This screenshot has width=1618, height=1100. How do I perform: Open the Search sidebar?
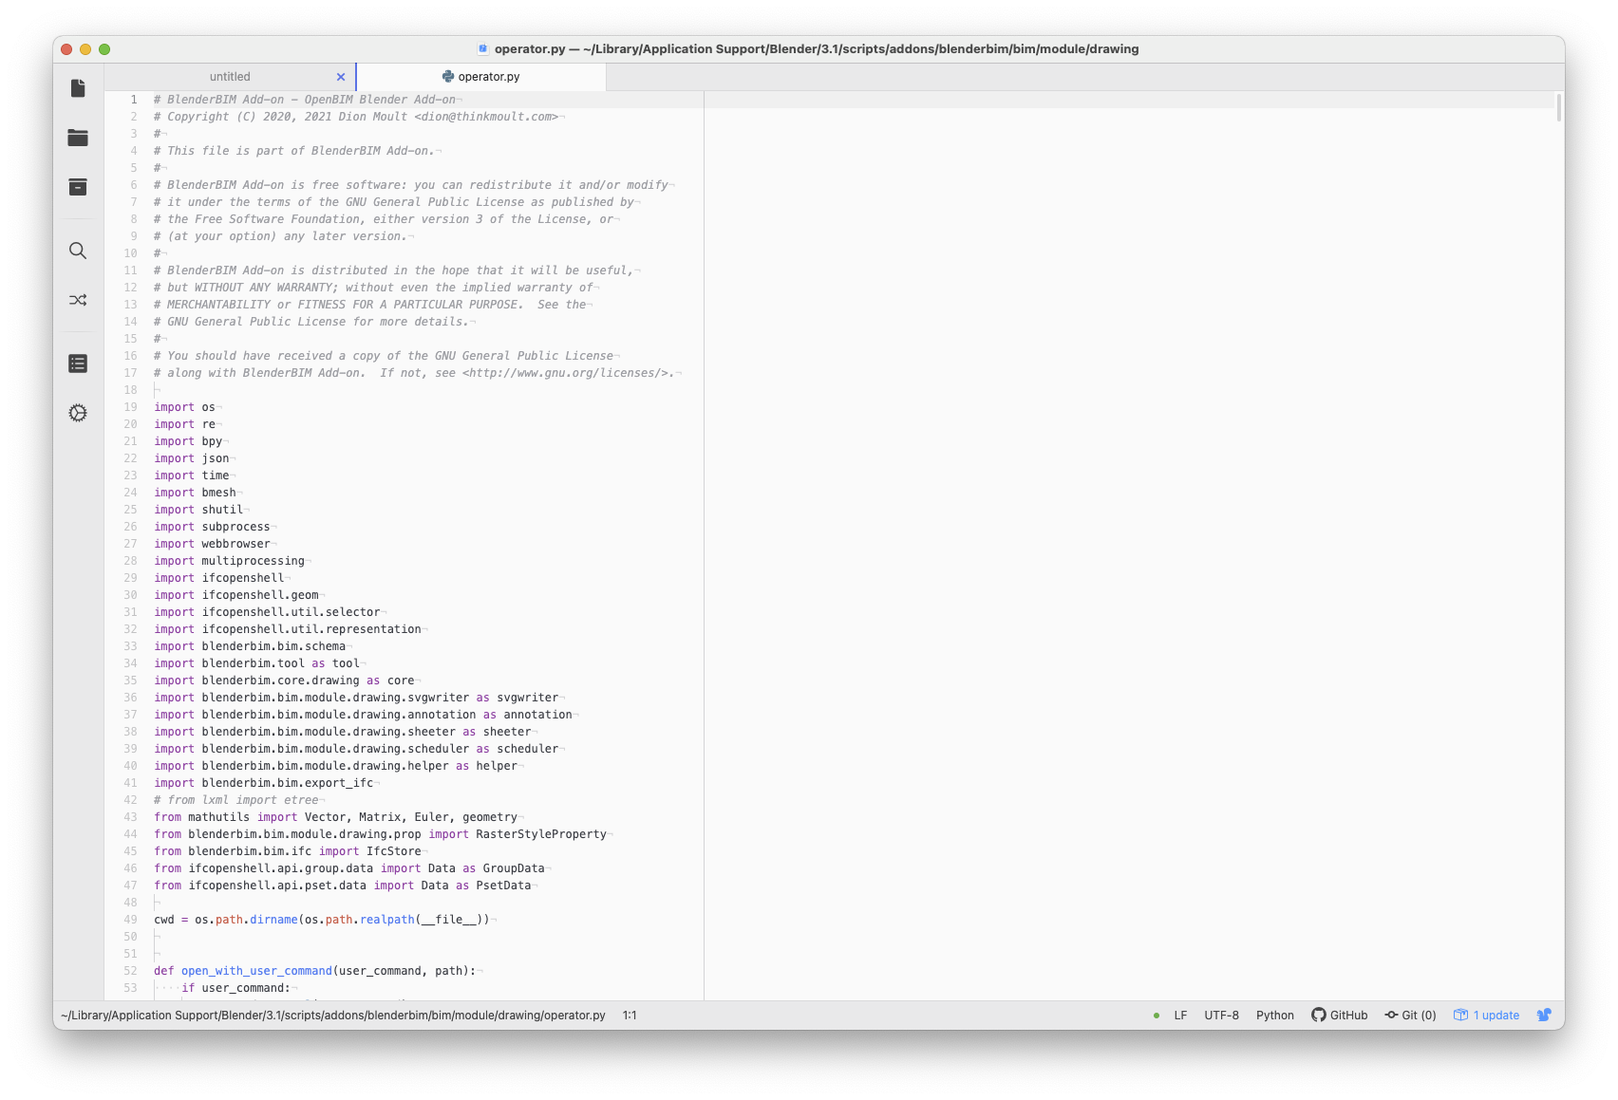[77, 251]
